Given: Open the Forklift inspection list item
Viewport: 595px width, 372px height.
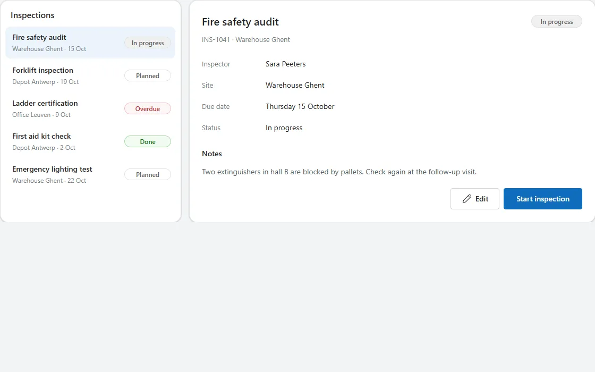Looking at the screenshot, I should tap(90, 75).
